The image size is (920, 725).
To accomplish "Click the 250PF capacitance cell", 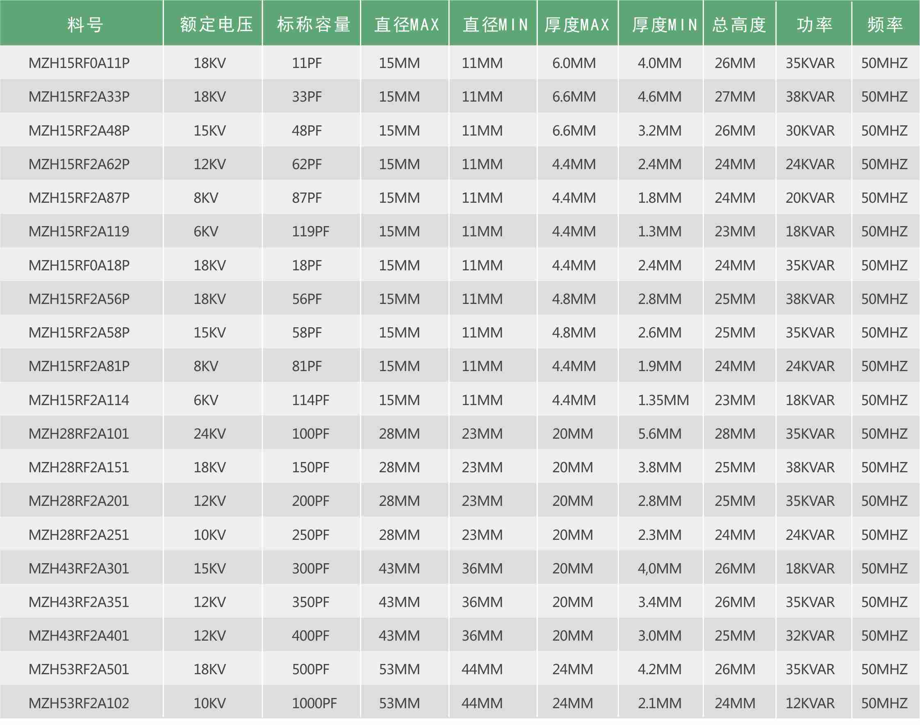I will pos(311,534).
